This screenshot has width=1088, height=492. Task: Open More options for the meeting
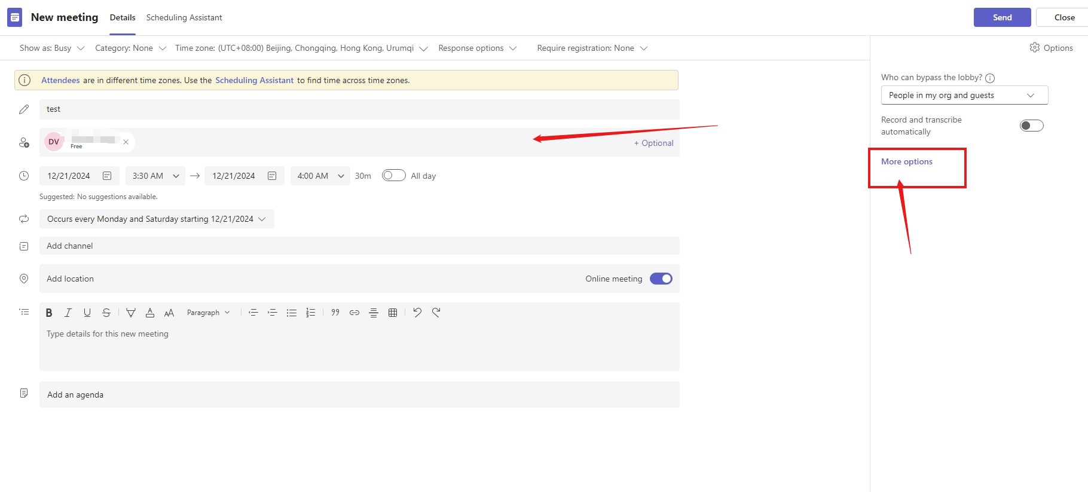point(907,161)
